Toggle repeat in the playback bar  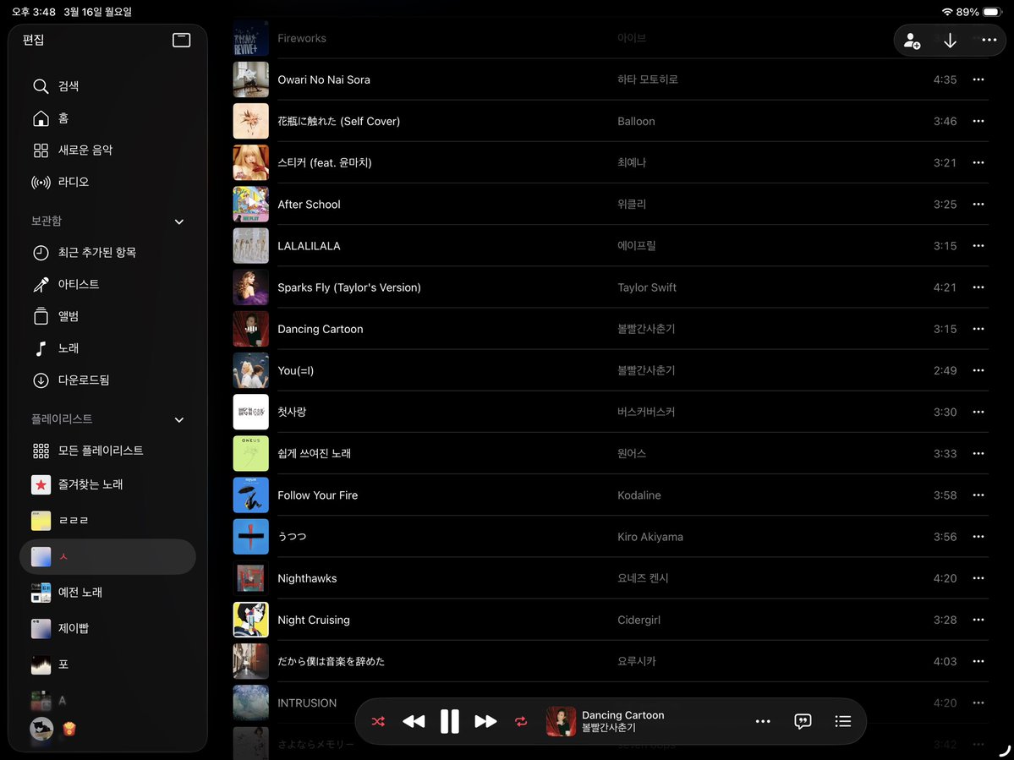(x=521, y=721)
